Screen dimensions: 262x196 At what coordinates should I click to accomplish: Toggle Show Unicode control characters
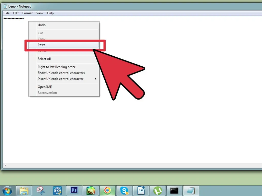tap(64, 73)
